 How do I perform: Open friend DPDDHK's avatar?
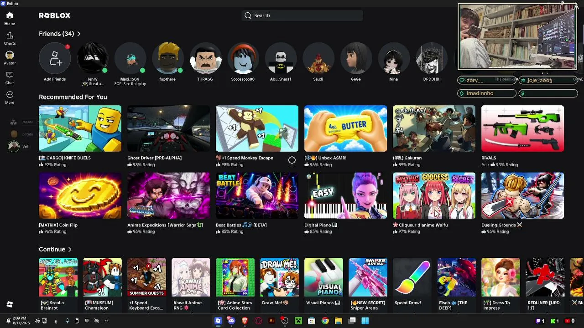(x=431, y=58)
